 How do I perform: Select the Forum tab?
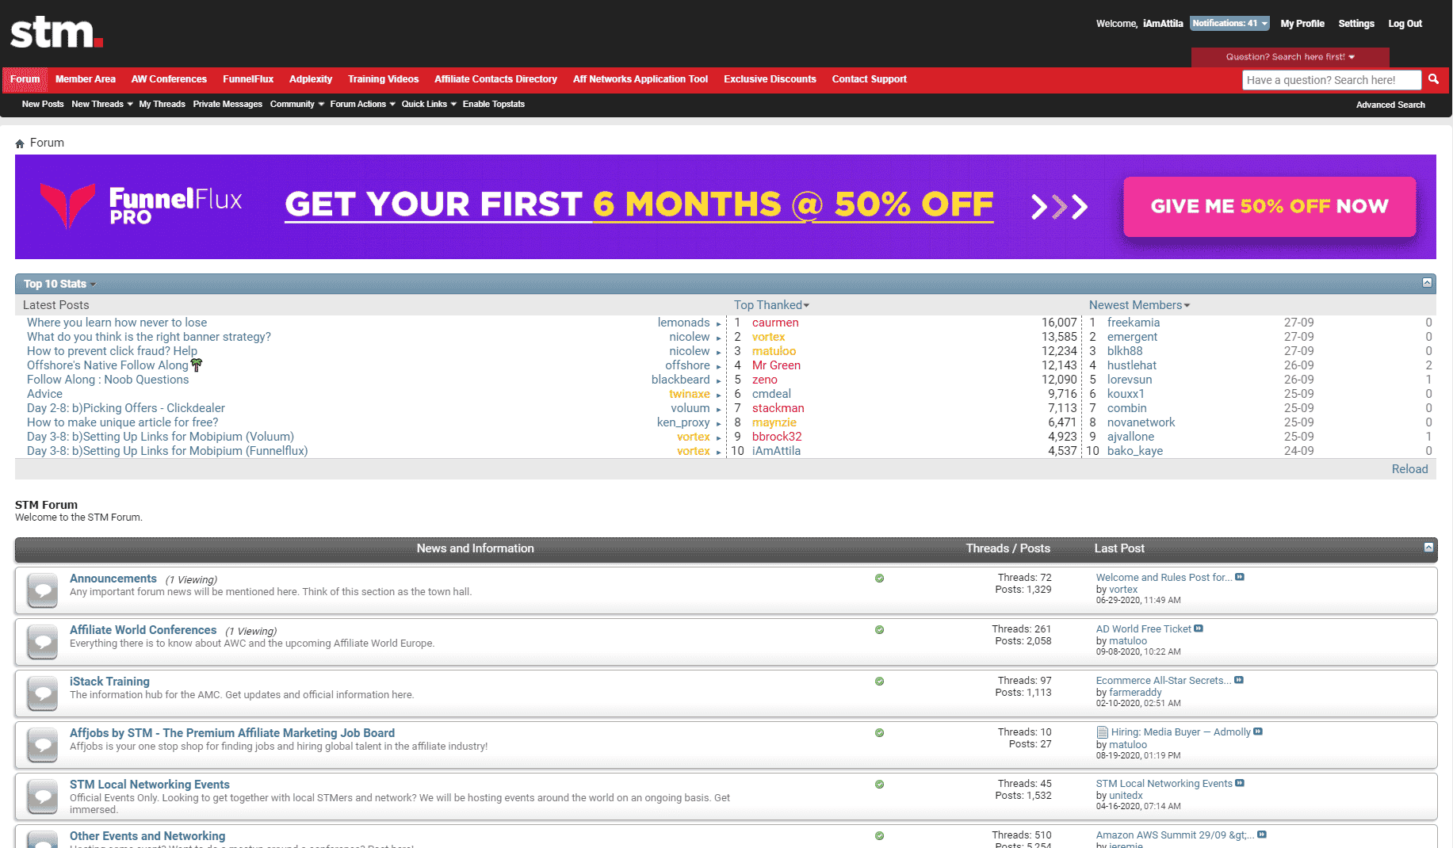pyautogui.click(x=25, y=79)
